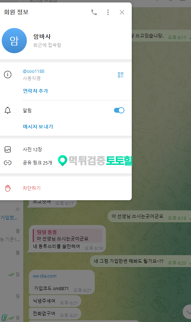Open 사진 12장 shared photos
This screenshot has width=191, height=322.
(66, 149)
